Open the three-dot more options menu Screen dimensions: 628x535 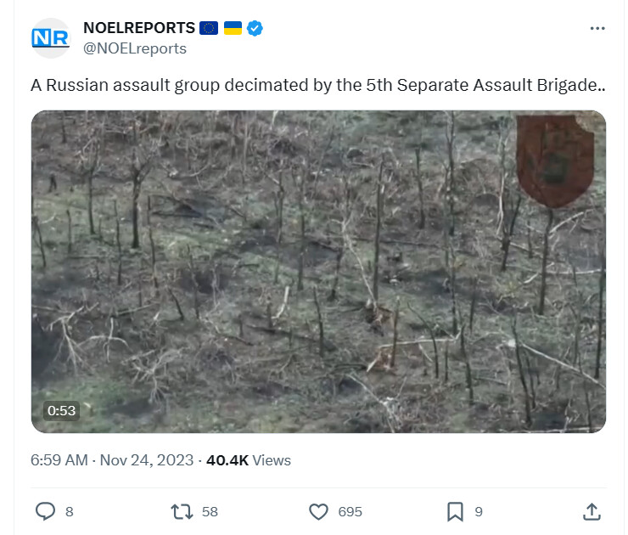click(597, 29)
